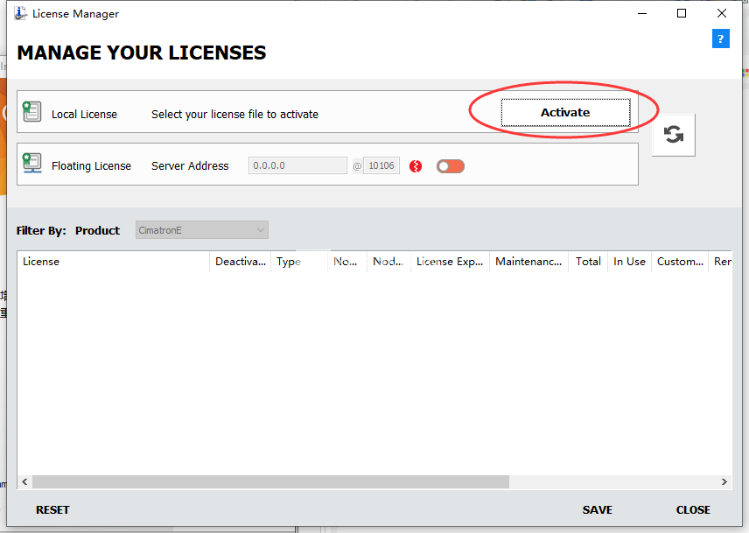
Task: Click the RESET button
Action: 52,510
